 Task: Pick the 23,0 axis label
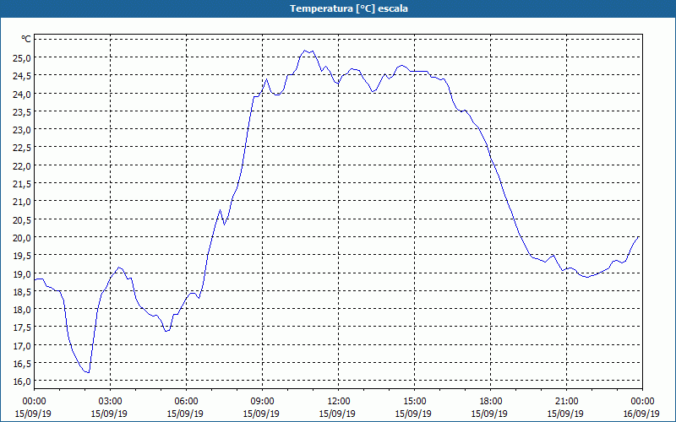point(22,130)
